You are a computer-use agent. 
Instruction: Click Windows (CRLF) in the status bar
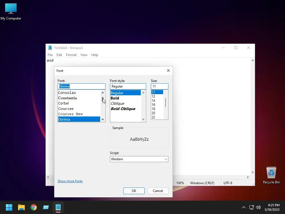click(202, 183)
